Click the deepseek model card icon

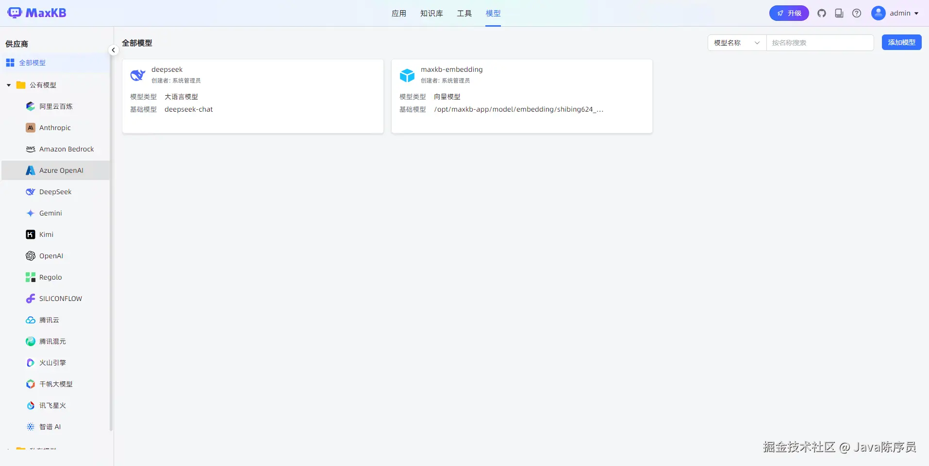(138, 75)
